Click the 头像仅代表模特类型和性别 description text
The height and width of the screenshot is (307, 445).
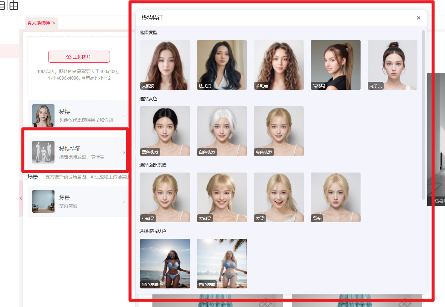tap(86, 120)
